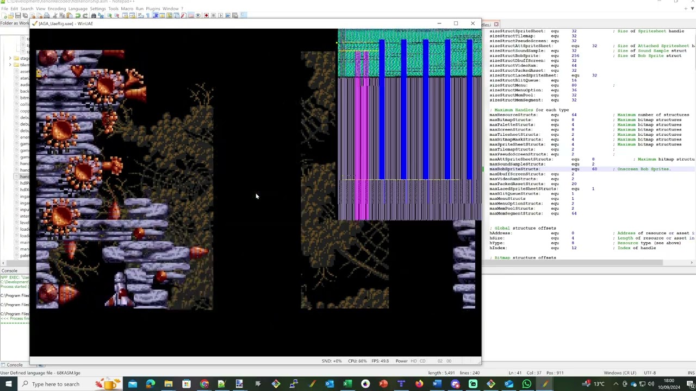Click the volume speaker icon in system tray
The width and height of the screenshot is (696, 391).
651,384
